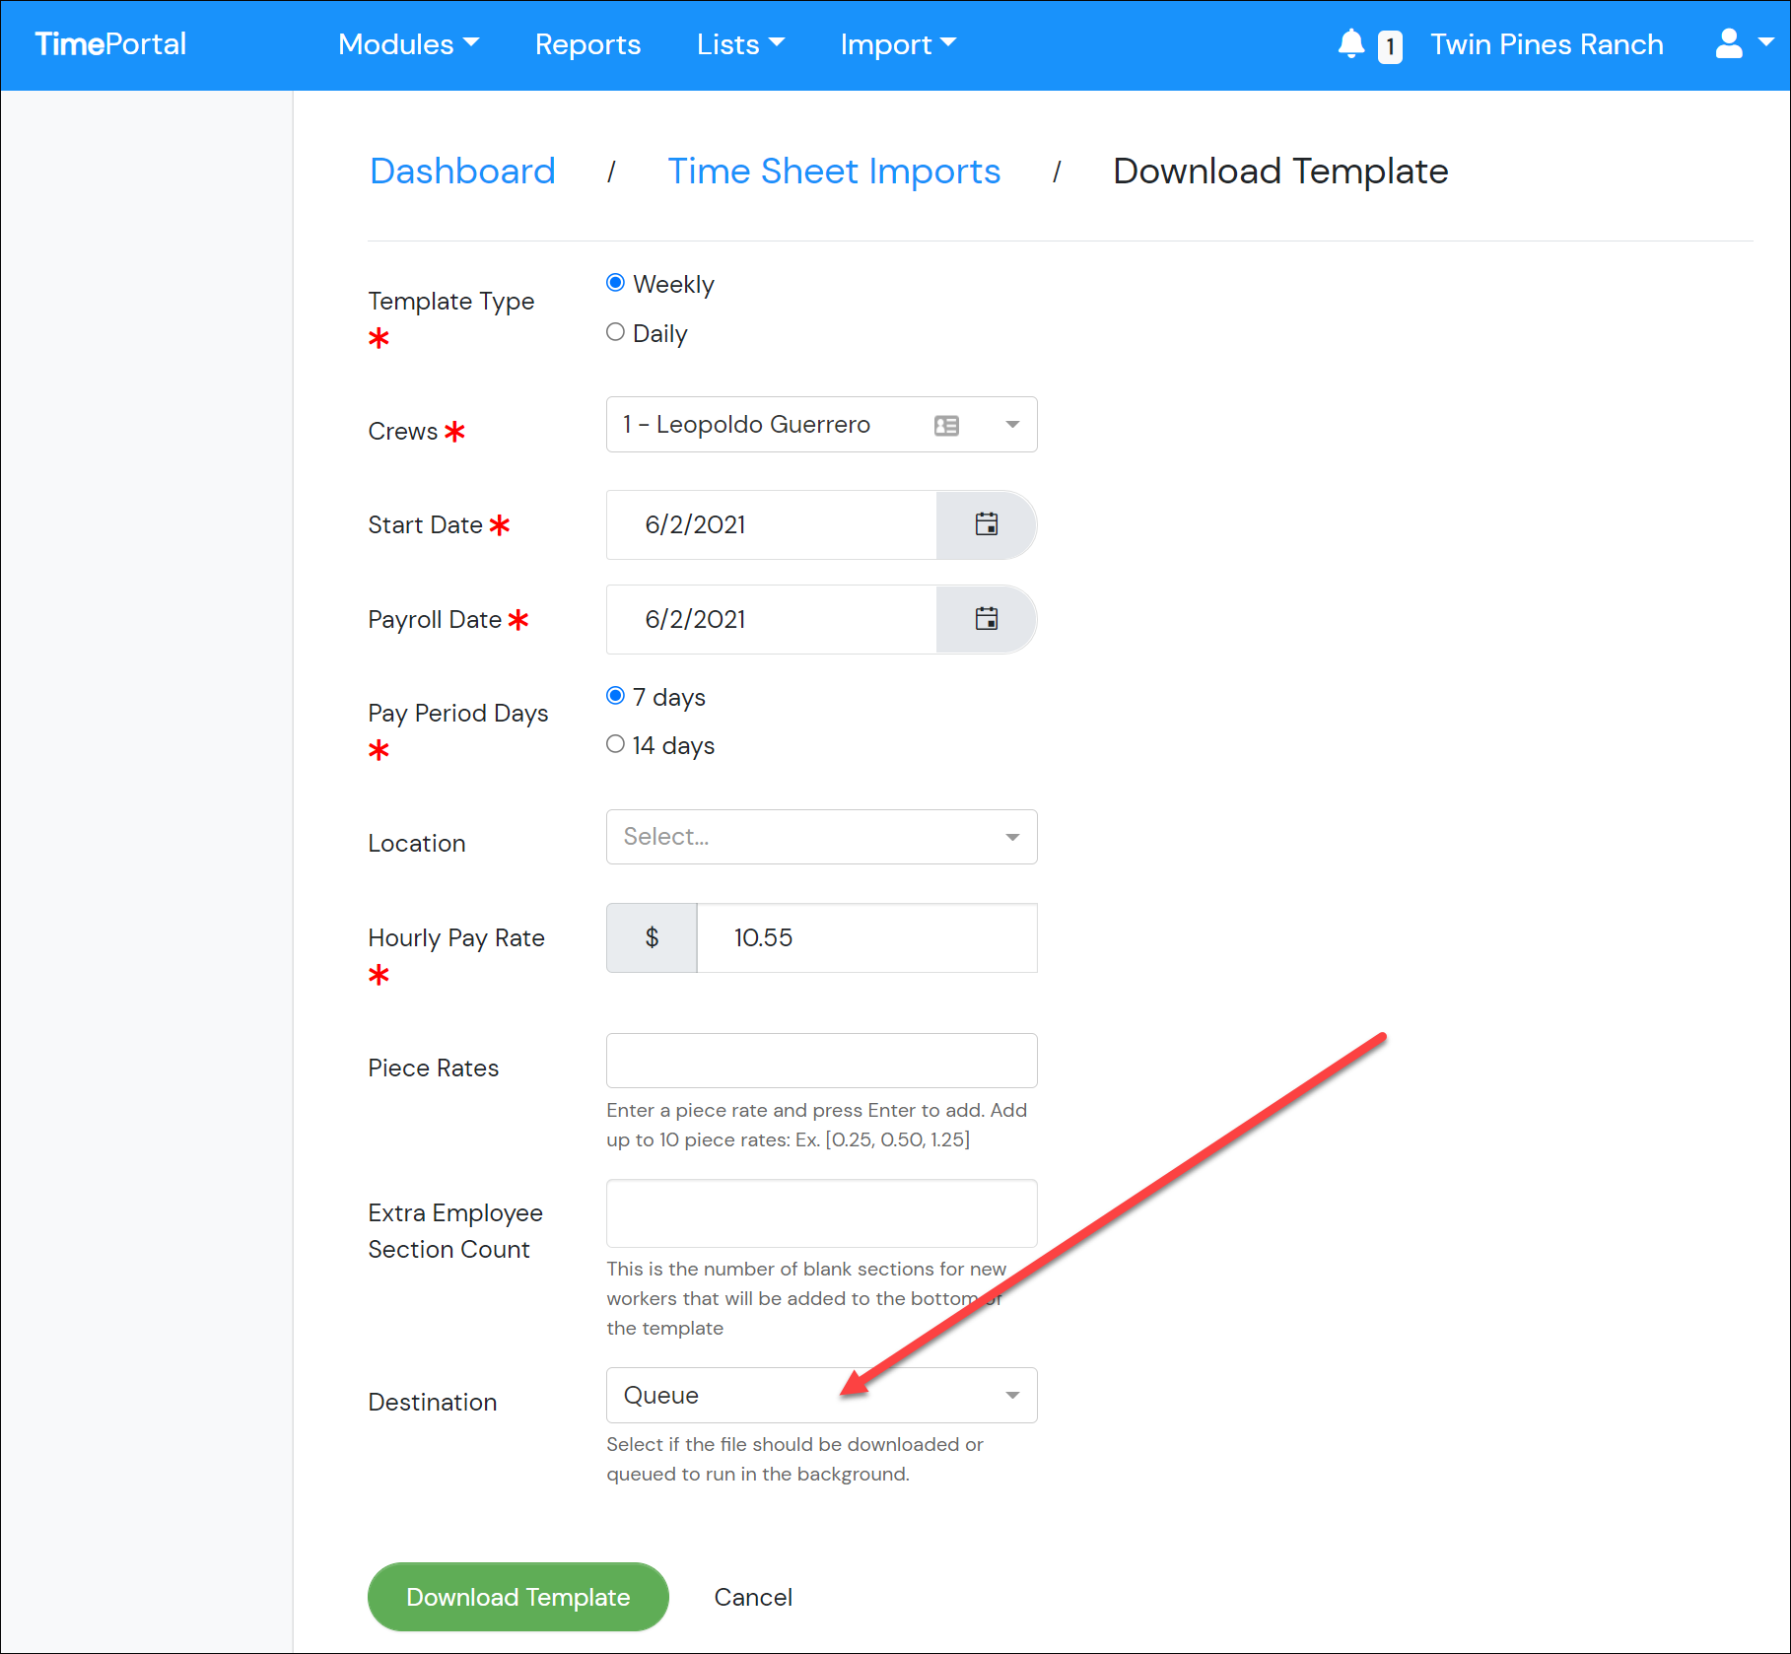The width and height of the screenshot is (1791, 1654).
Task: Open the notifications bell icon
Action: tap(1350, 44)
